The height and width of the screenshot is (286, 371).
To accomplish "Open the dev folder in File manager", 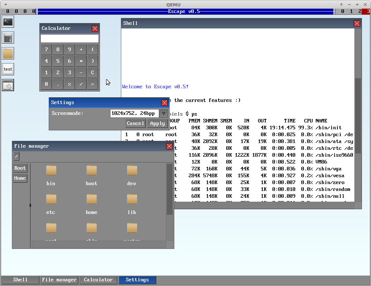I will pyautogui.click(x=132, y=175).
